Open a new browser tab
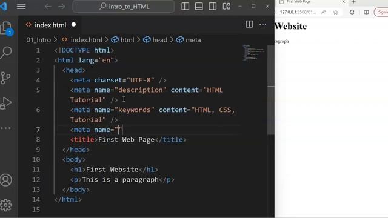Viewport: 388px width, 218px height. point(353,2)
